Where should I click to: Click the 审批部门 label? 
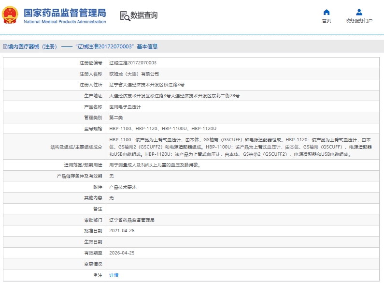click(93, 220)
